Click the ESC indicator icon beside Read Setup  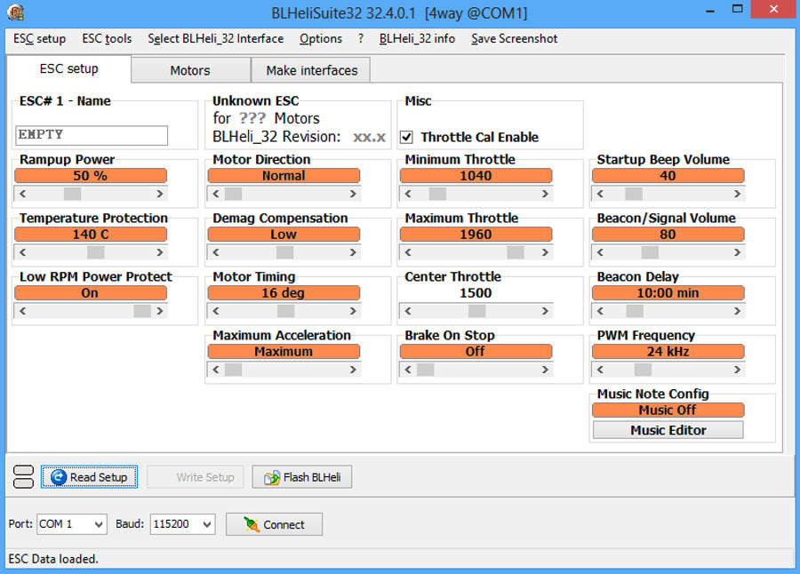[24, 477]
